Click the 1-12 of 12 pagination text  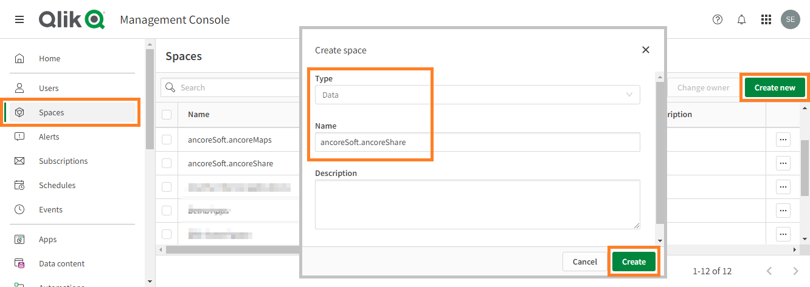(x=712, y=271)
